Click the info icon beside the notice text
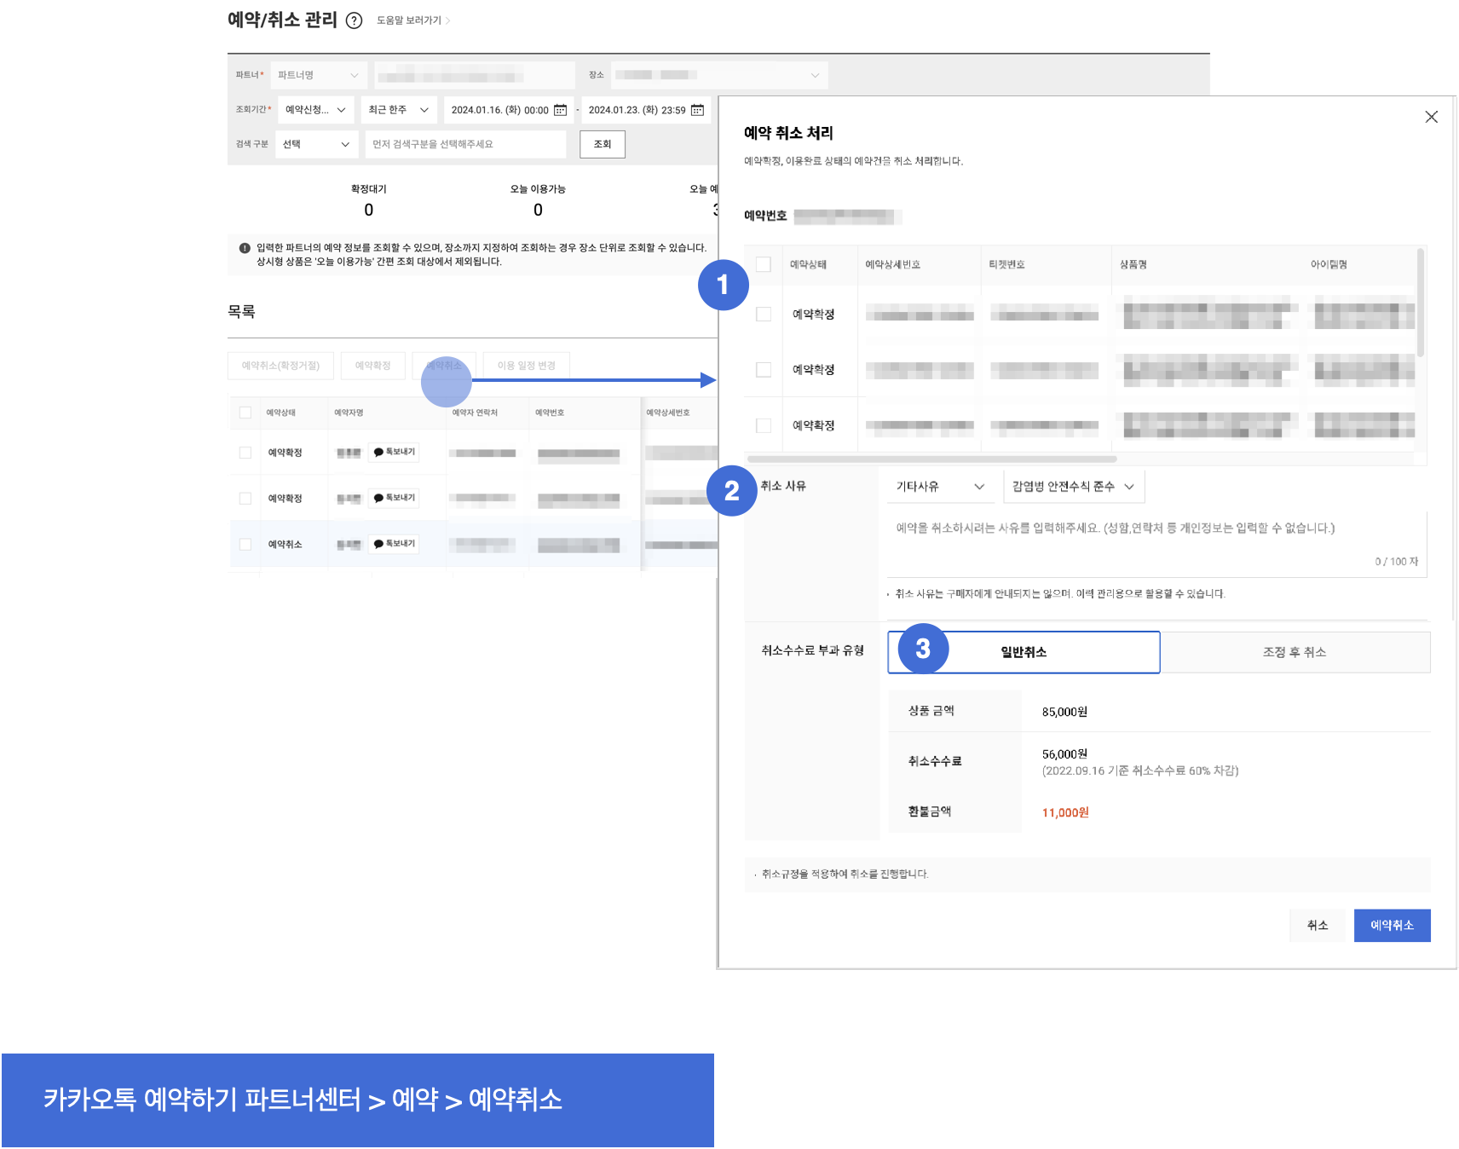This screenshot has height=1149, width=1459. [x=245, y=248]
